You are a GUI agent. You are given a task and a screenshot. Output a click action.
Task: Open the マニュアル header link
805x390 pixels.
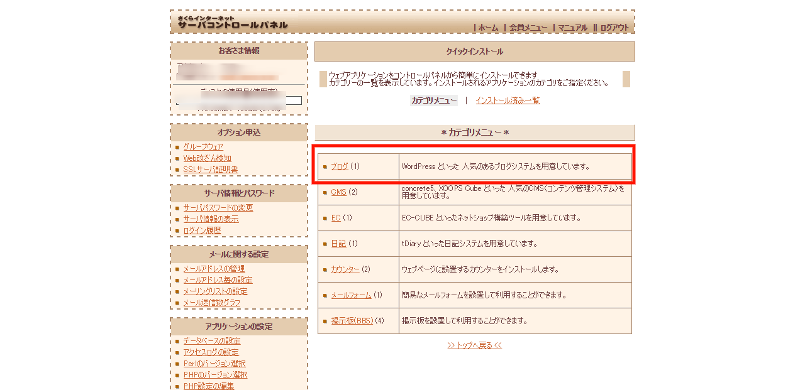point(572,28)
